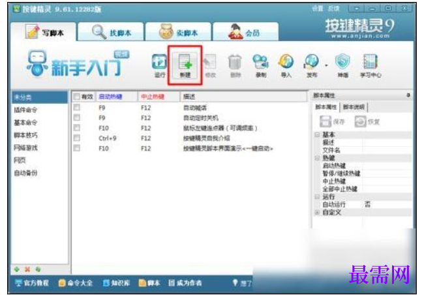Screen dimensions: 422x295
Task: Check the box for 按键精灵自我介绍 script
Action: click(x=77, y=138)
